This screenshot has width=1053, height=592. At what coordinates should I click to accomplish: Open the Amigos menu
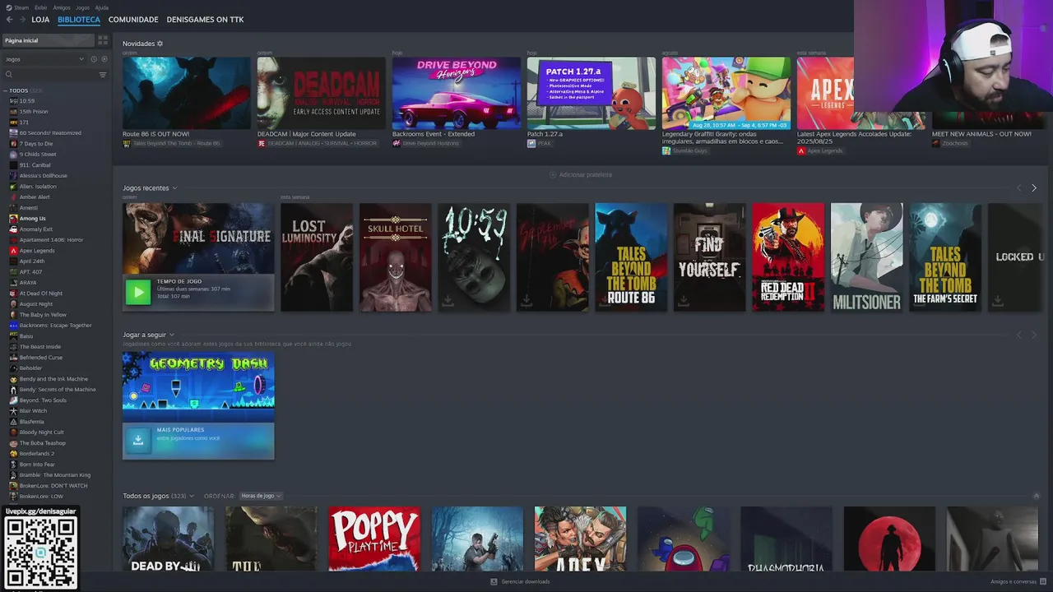pos(62,7)
